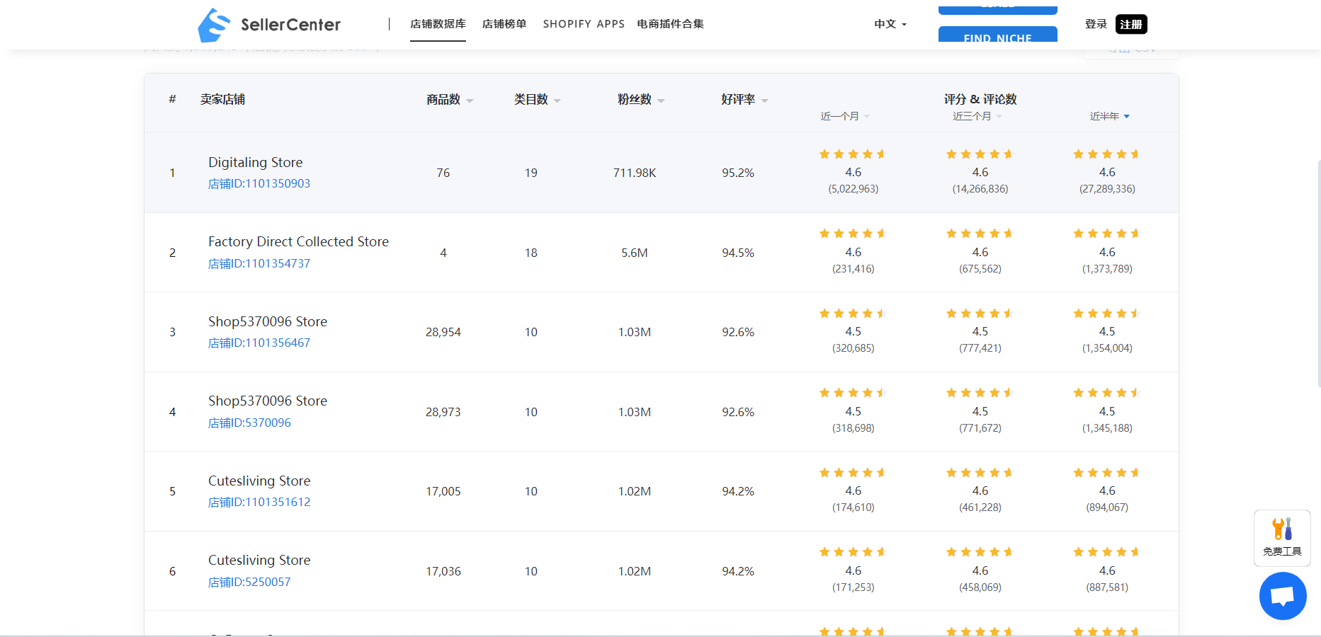Click the sort arrow beside 粉丝数
This screenshot has width=1321, height=637.
pyautogui.click(x=661, y=101)
